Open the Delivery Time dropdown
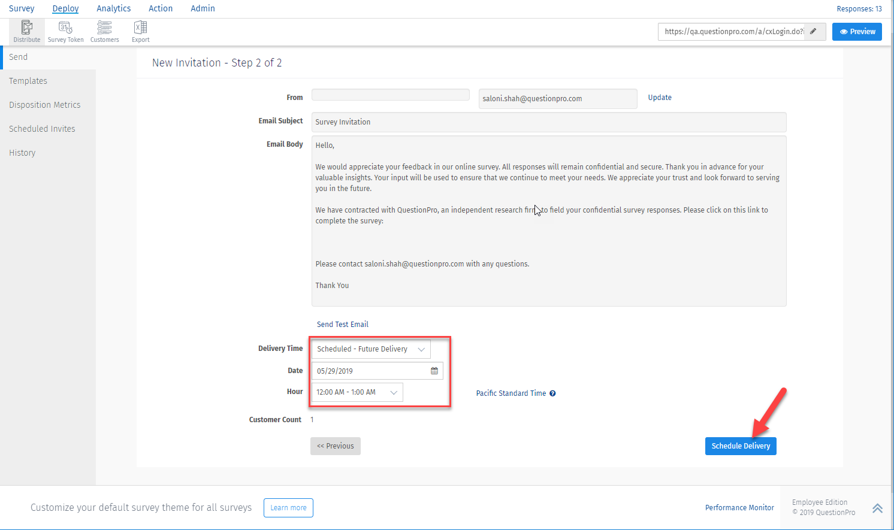894x530 pixels. coord(370,349)
